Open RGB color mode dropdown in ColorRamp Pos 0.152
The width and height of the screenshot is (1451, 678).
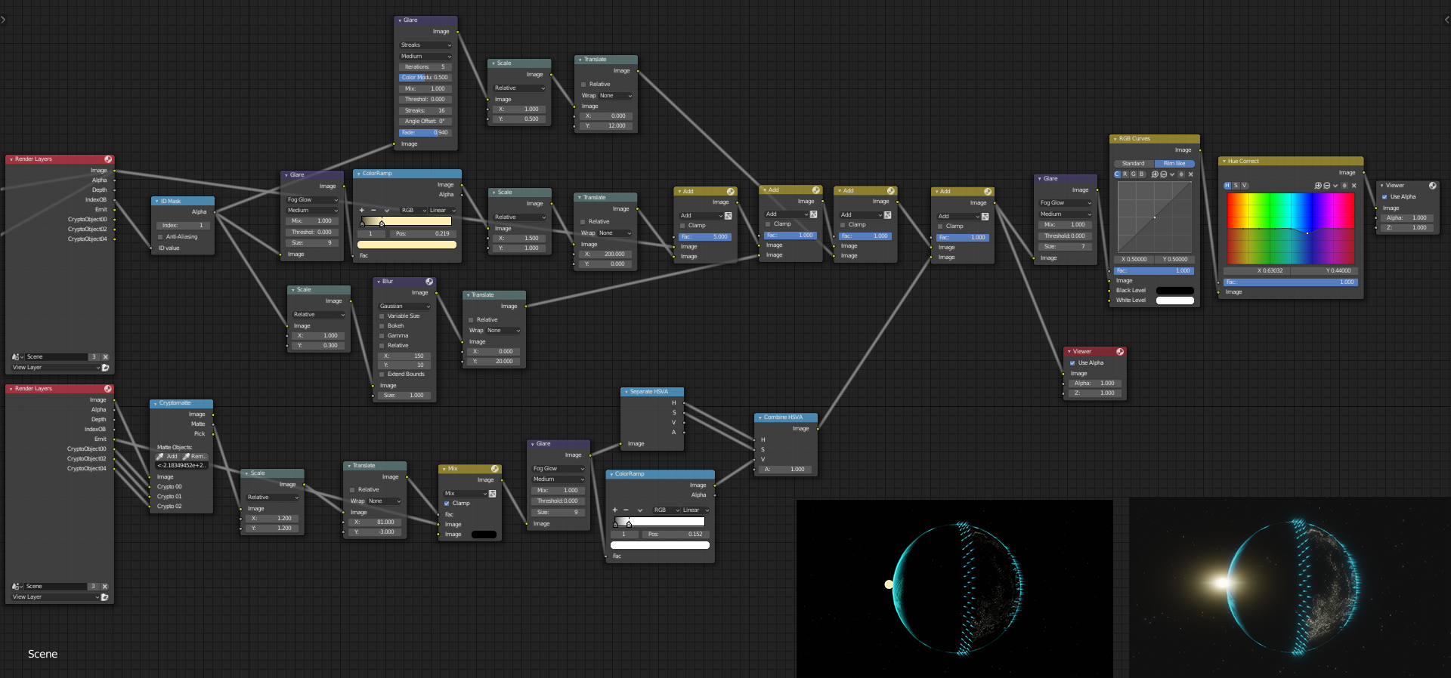point(666,510)
